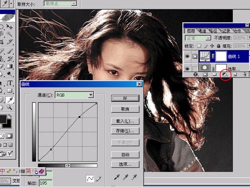Viewport: 250px width, 187px height.
Task: Open the new adjustment layer menu
Action: point(225,74)
